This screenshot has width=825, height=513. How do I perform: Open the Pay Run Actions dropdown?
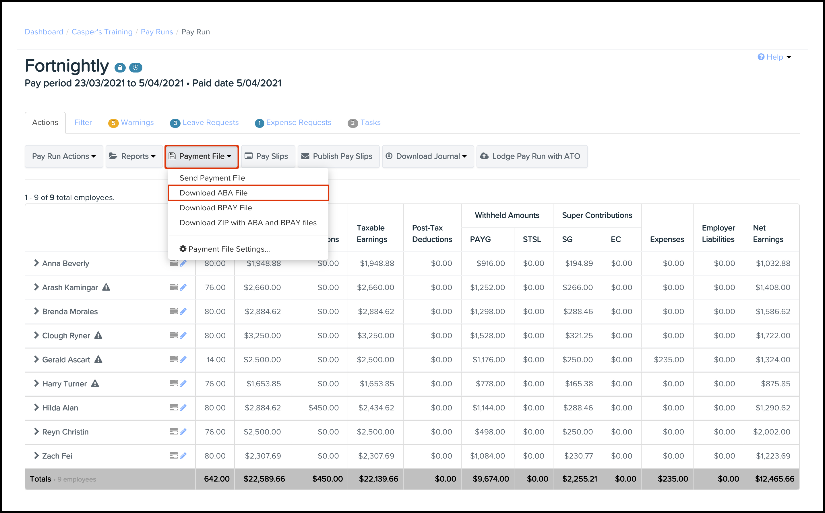[63, 156]
